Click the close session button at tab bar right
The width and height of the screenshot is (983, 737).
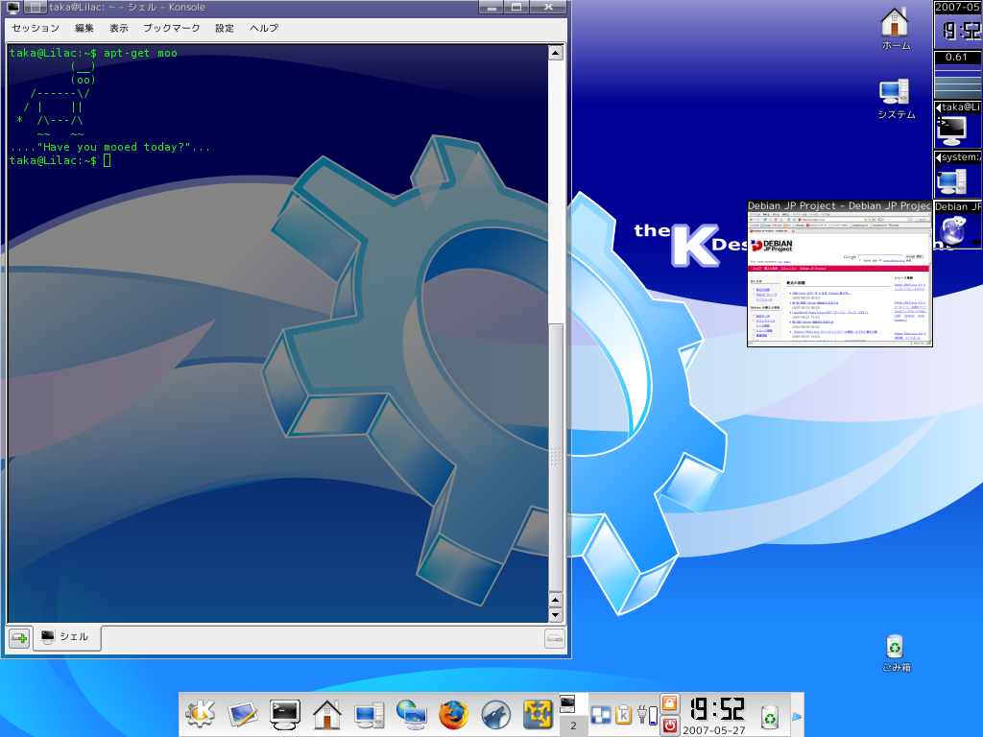[555, 638]
